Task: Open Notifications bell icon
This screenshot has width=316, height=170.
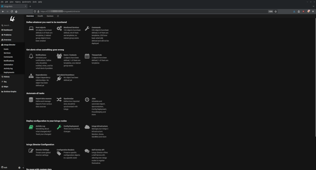Action: [x=31, y=56]
